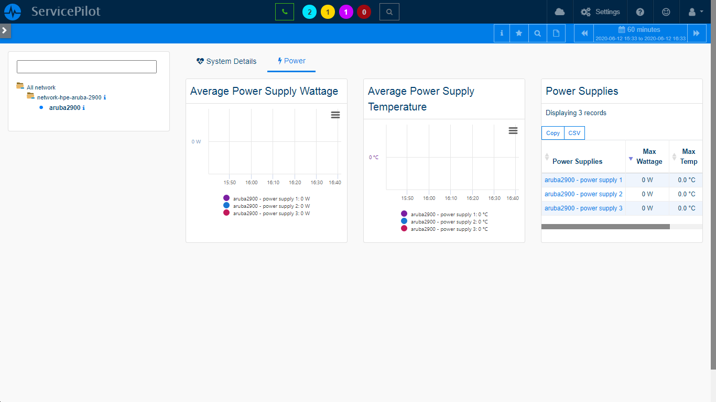Click the star favorite icon

click(519, 33)
